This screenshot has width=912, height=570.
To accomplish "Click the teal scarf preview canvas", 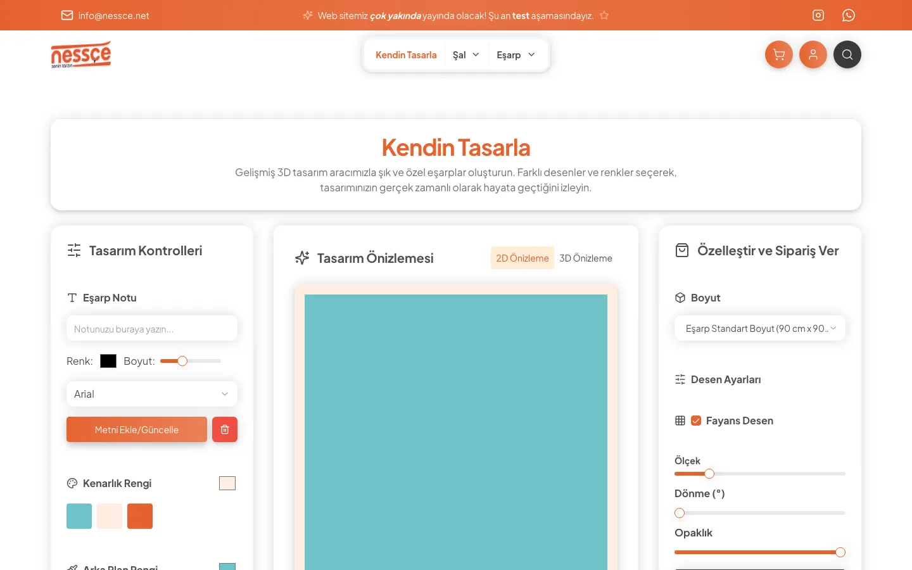I will (x=456, y=432).
